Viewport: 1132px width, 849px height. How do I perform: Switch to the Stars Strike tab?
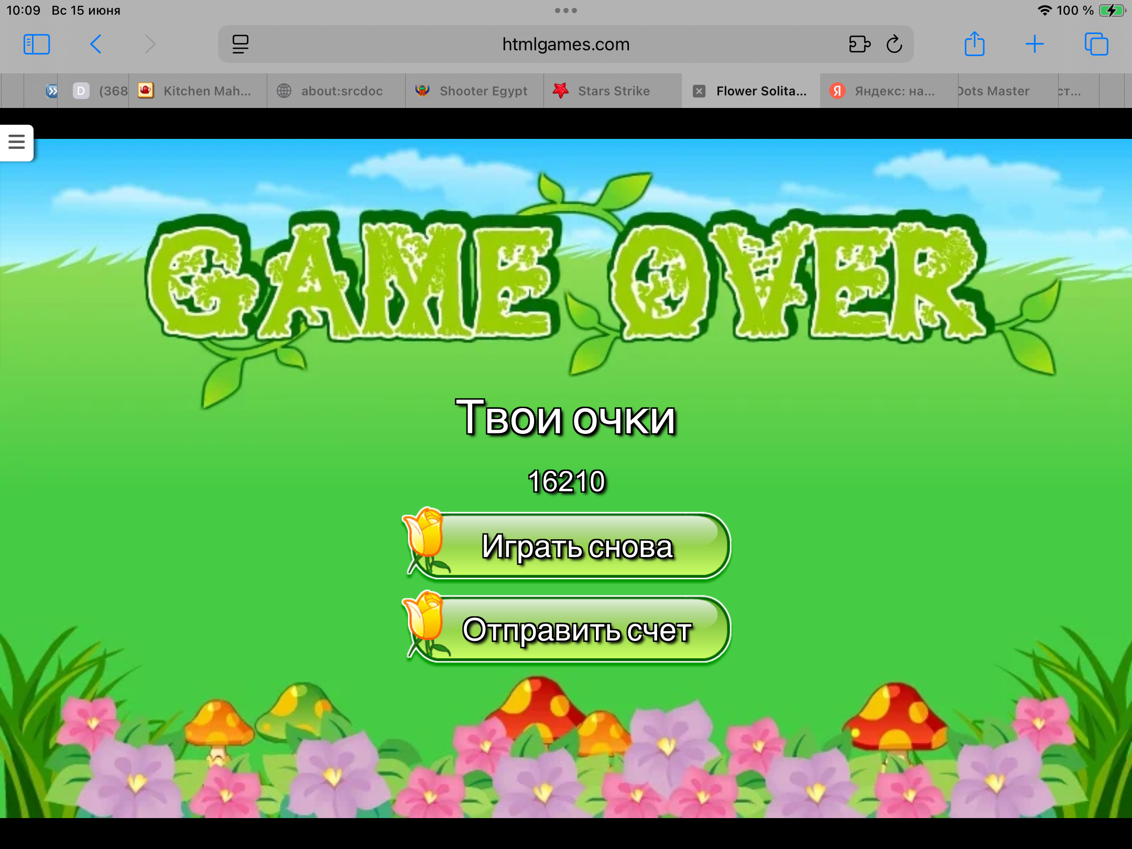point(613,91)
